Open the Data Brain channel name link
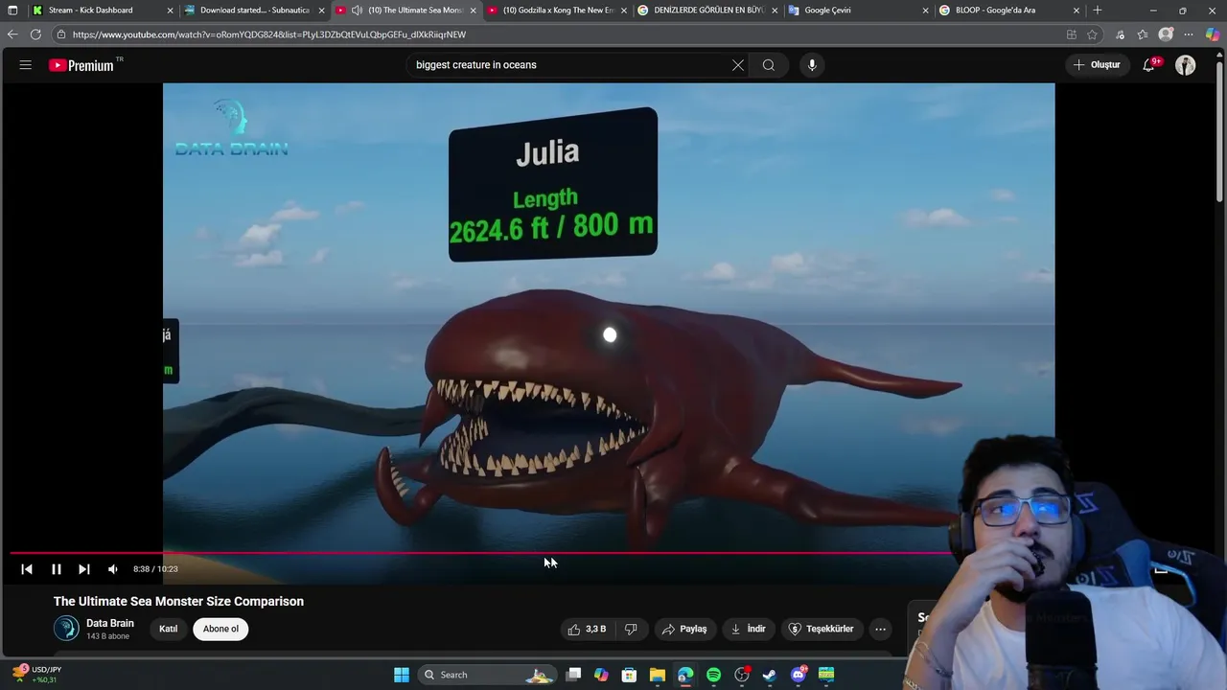 pyautogui.click(x=110, y=623)
